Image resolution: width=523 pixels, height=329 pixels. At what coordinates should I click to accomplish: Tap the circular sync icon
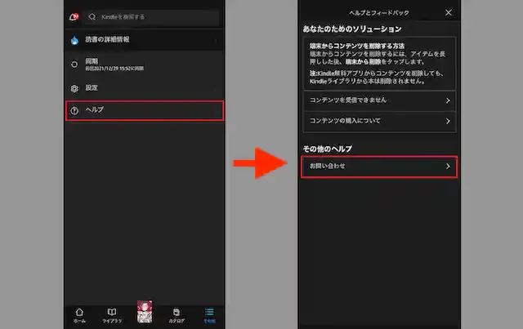(x=74, y=64)
